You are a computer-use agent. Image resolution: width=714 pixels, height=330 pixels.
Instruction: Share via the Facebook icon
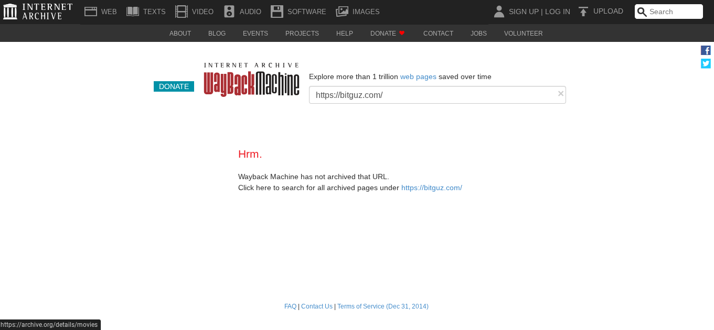(706, 50)
